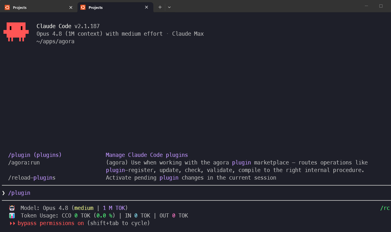Click the 'Model: Opus 4.8' status text

[44, 208]
